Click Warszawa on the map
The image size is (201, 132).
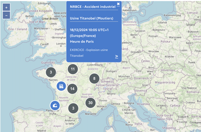175,37
